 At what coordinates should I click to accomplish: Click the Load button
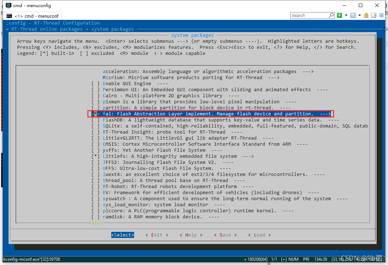point(260,235)
